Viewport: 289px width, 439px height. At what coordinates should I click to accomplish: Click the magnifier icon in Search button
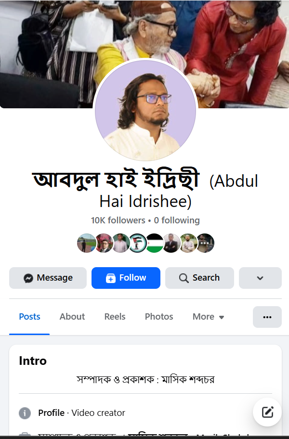click(184, 278)
